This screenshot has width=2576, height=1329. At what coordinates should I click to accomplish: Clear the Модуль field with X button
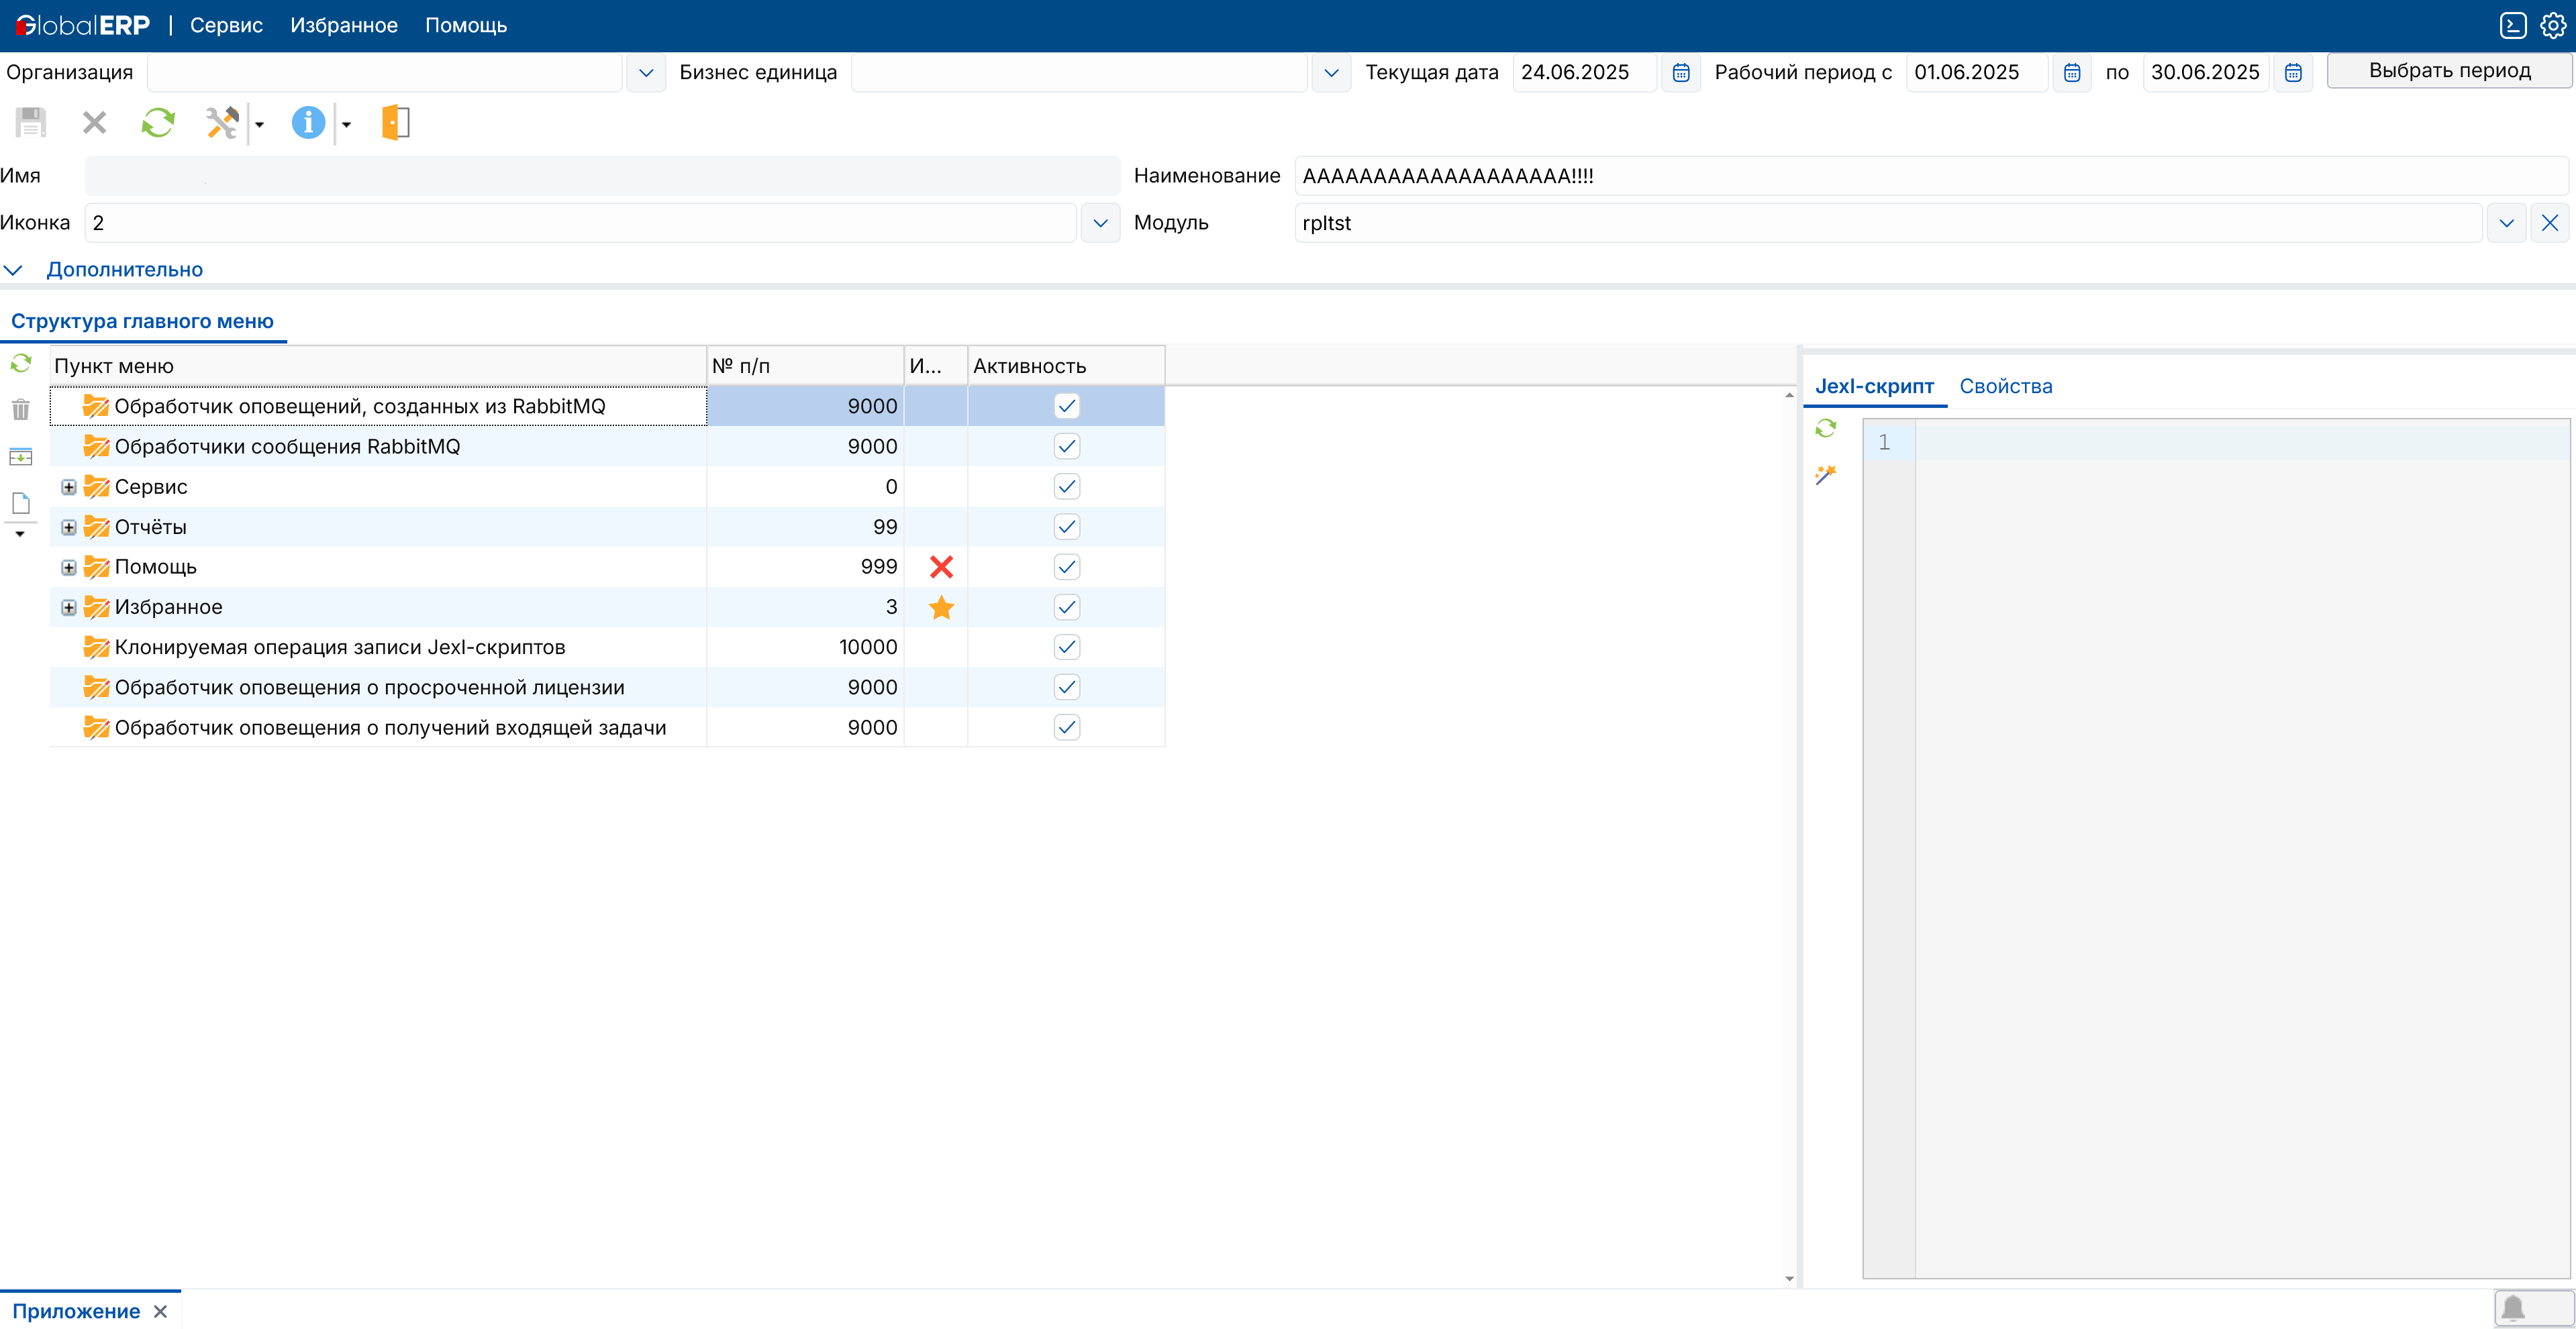coord(2549,223)
